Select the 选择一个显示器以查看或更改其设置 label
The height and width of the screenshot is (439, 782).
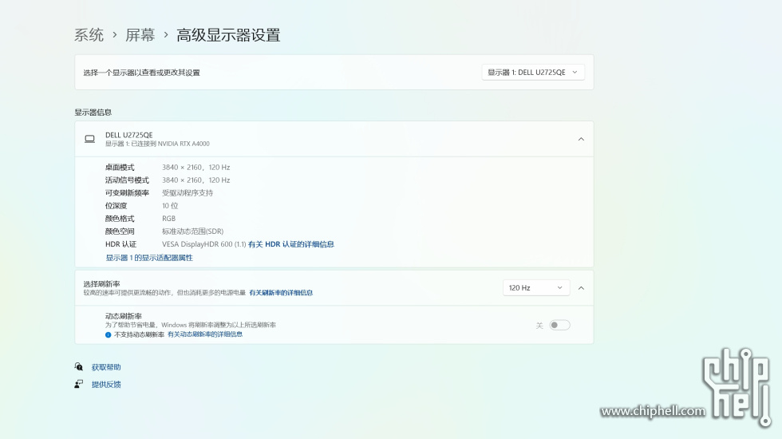[x=142, y=73]
